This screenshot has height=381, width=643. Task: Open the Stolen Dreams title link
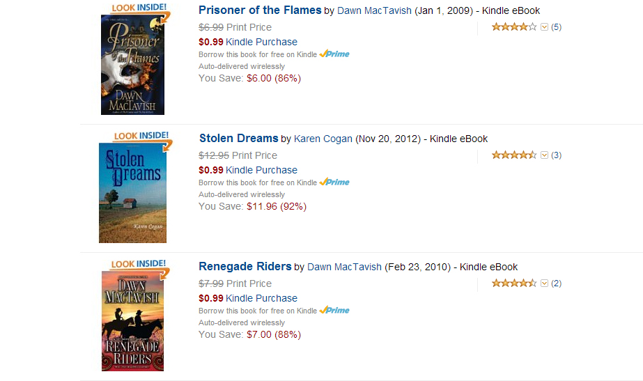pyautogui.click(x=239, y=139)
